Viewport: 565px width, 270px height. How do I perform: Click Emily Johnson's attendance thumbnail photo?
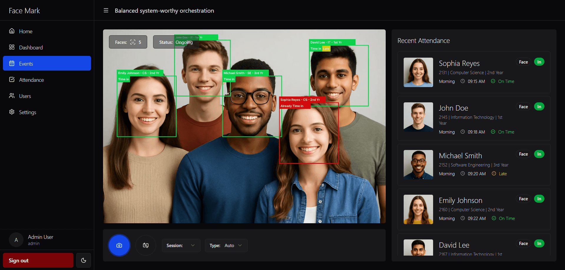click(418, 209)
